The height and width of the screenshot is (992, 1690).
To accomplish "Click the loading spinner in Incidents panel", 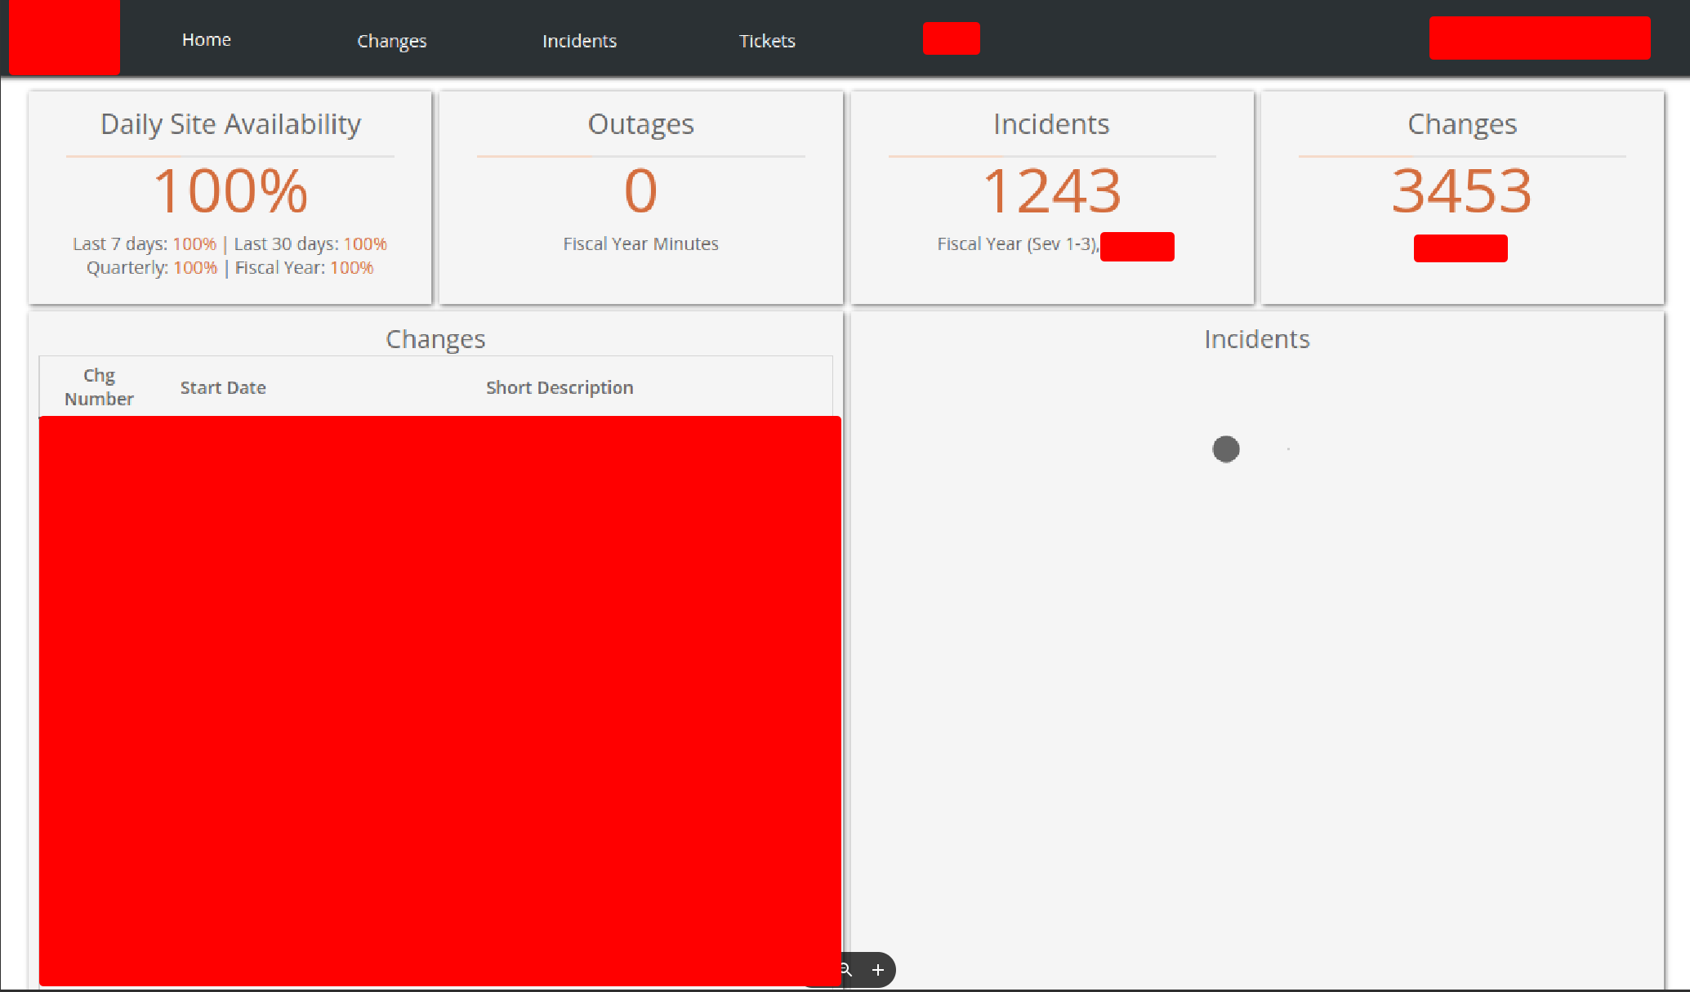I will point(1226,449).
